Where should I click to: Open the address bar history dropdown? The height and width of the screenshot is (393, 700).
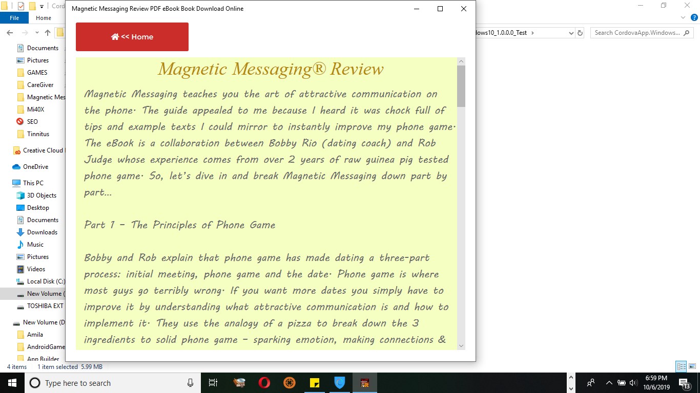click(570, 32)
